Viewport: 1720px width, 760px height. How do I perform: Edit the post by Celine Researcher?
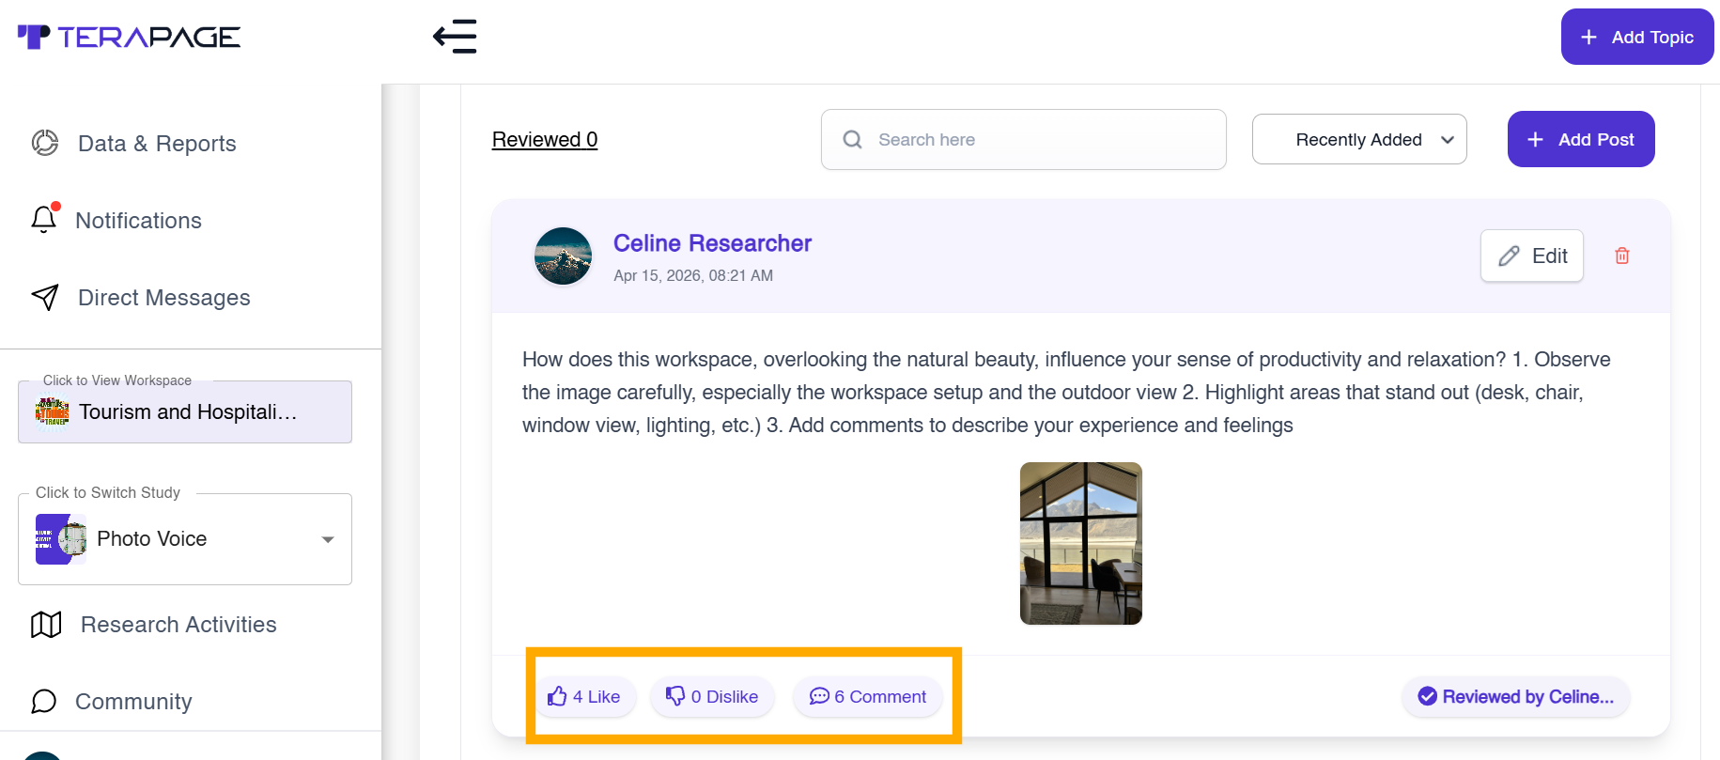(x=1531, y=256)
